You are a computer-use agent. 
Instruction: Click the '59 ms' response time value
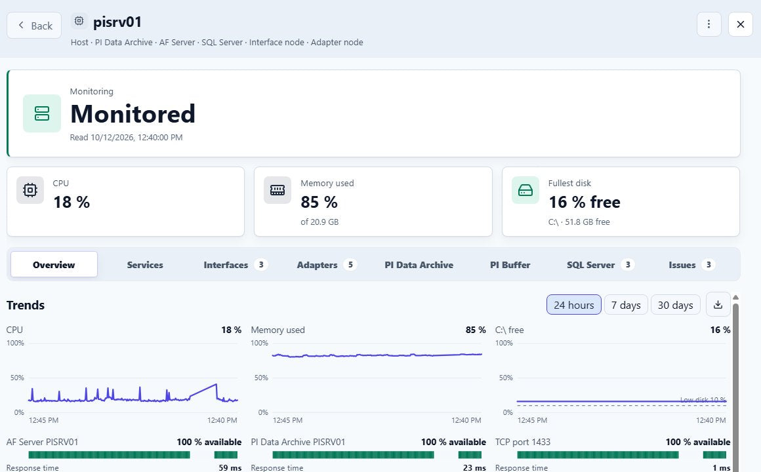click(x=230, y=467)
